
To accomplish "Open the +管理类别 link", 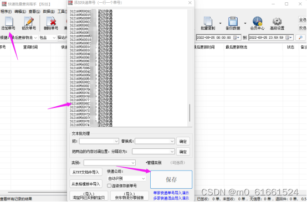I will click(x=153, y=163).
